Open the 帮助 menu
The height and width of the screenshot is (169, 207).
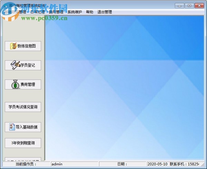90,12
